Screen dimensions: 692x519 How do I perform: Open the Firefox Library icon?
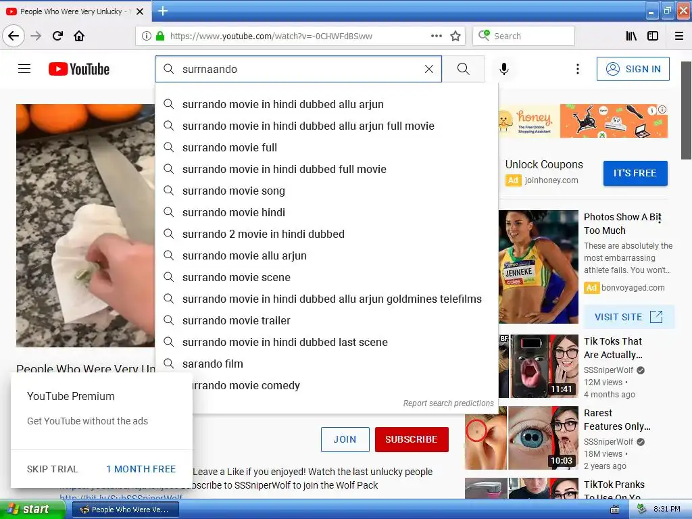(x=631, y=36)
